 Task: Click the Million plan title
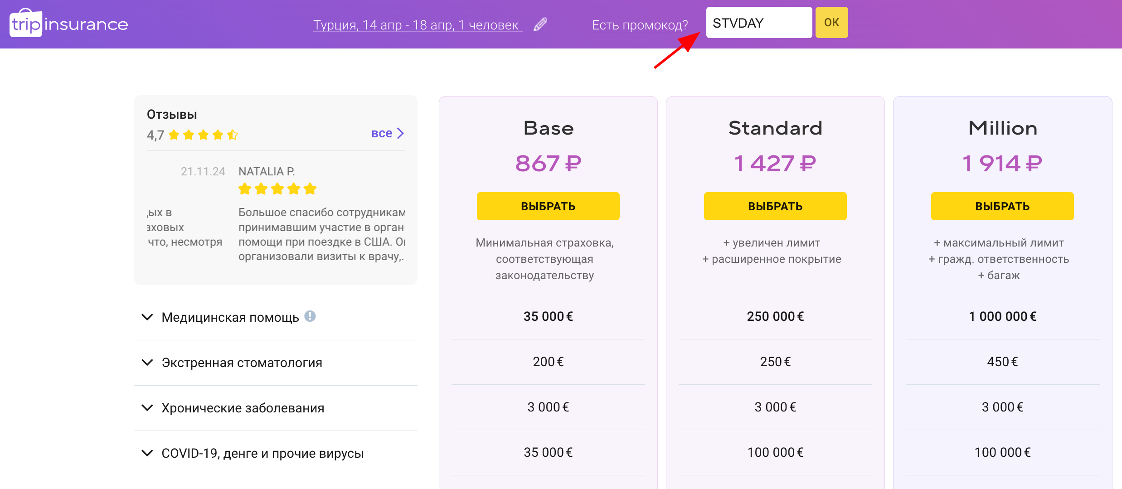1002,128
